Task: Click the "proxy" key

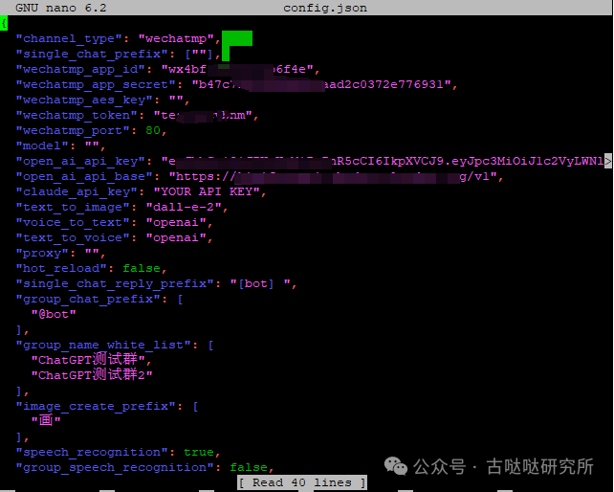Action: click(42, 254)
